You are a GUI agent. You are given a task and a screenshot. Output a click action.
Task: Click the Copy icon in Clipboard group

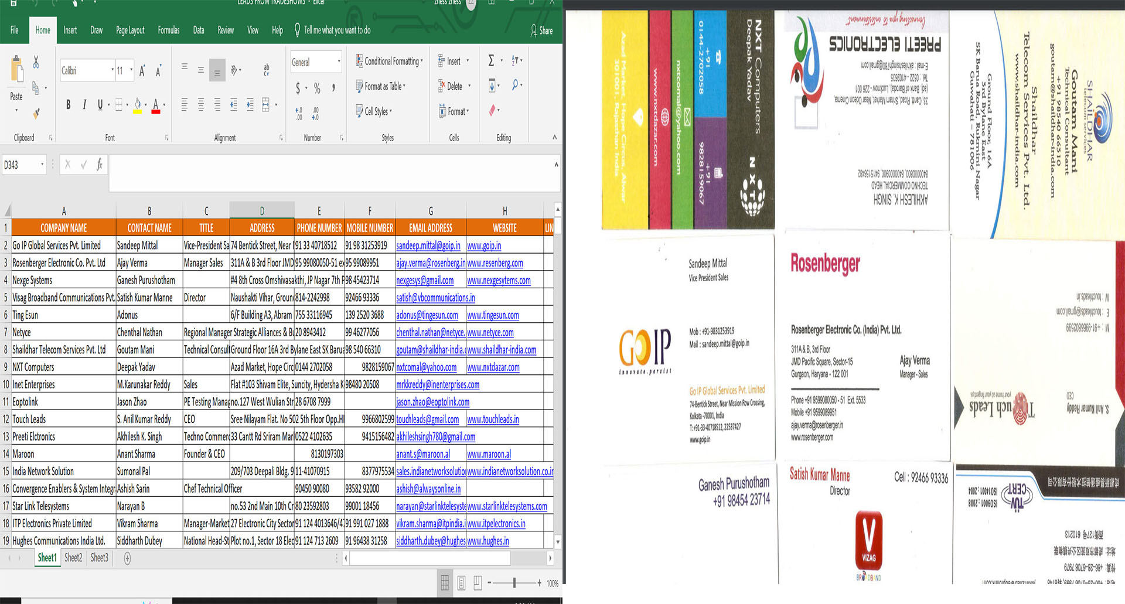pos(36,88)
